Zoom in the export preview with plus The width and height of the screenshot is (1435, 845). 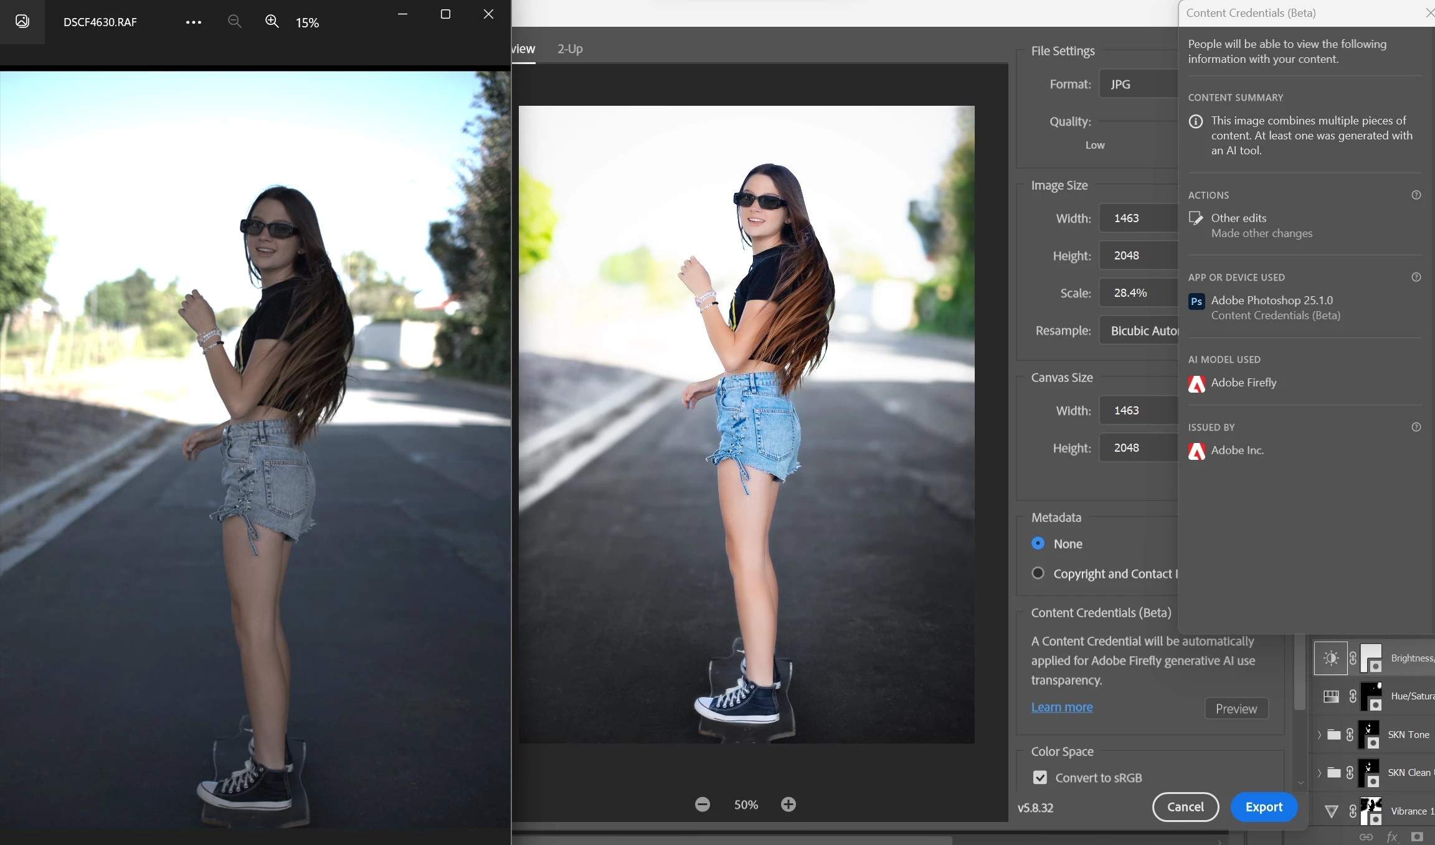(x=789, y=805)
